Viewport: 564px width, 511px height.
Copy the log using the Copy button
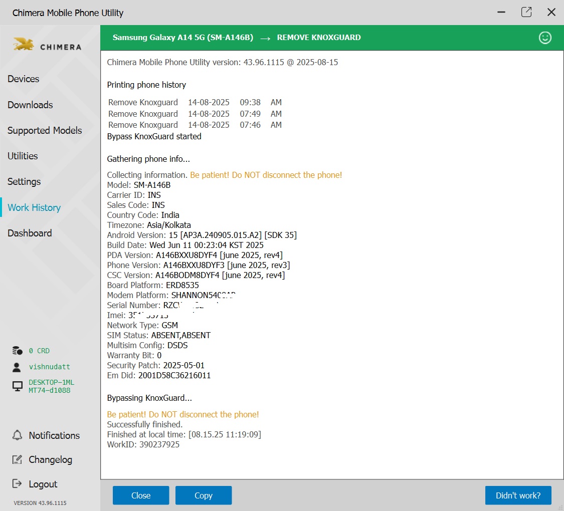204,495
